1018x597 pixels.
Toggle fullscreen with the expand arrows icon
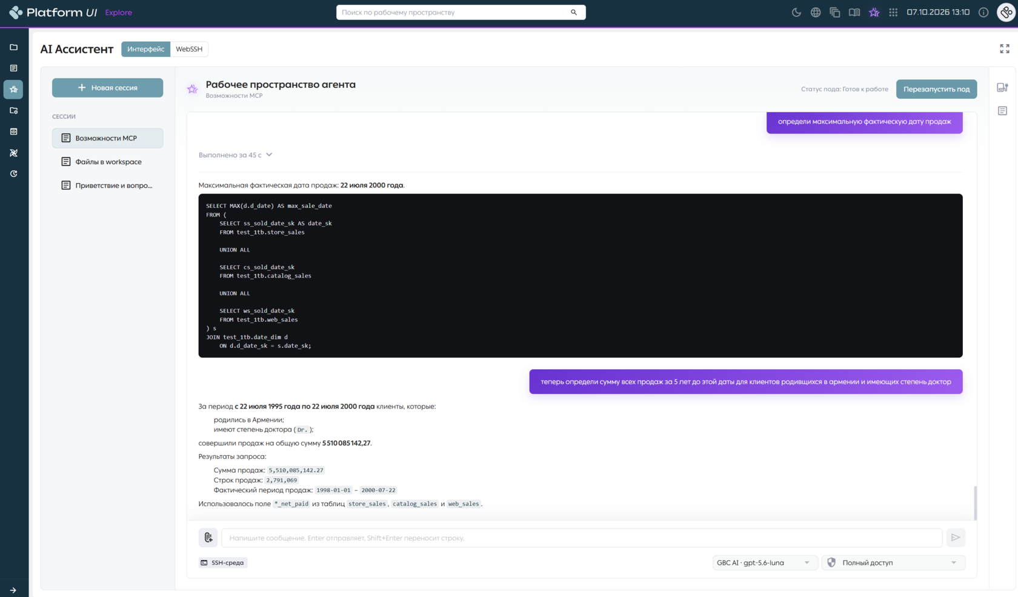tap(1005, 49)
